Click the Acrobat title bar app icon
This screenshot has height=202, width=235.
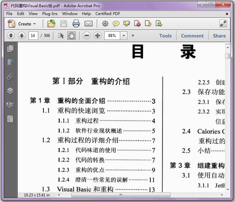tap(6, 6)
